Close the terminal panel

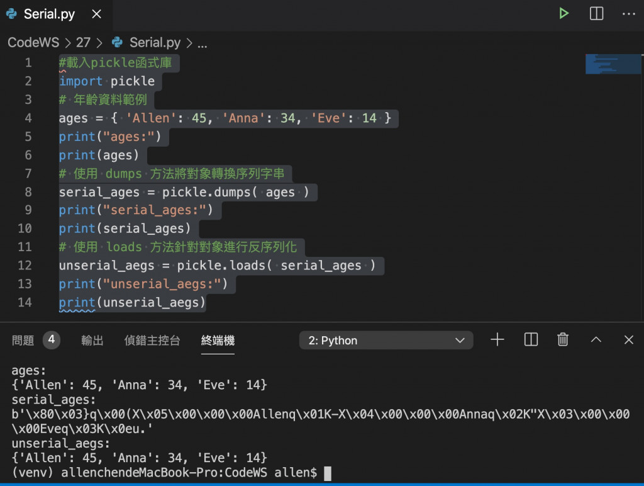tap(628, 340)
